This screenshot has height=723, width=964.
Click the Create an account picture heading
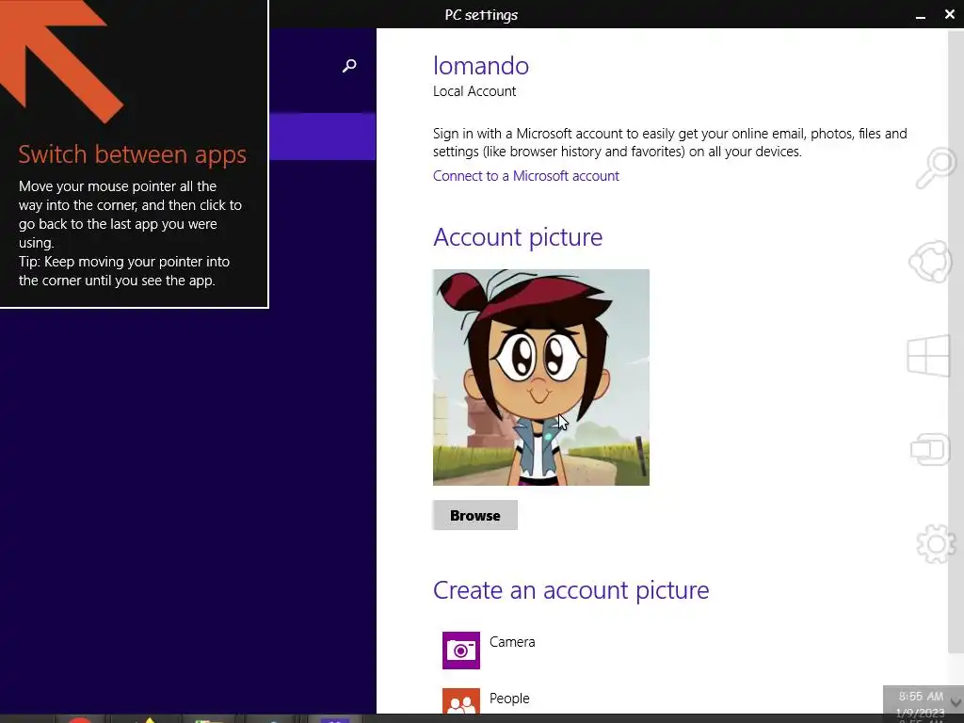click(571, 590)
